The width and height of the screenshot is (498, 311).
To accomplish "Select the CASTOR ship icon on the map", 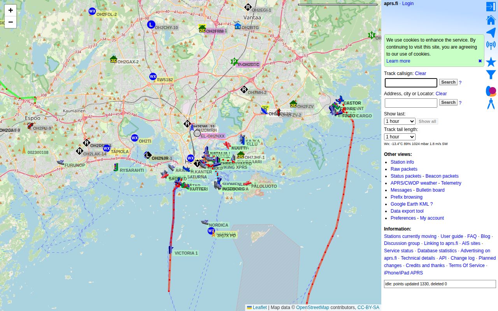I will [x=340, y=100].
